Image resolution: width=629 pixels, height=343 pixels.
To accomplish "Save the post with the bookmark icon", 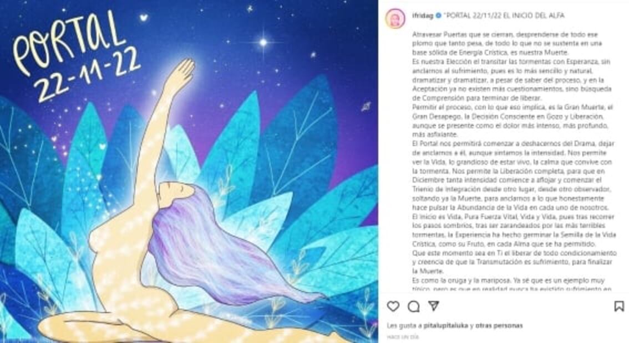I will coord(619,306).
